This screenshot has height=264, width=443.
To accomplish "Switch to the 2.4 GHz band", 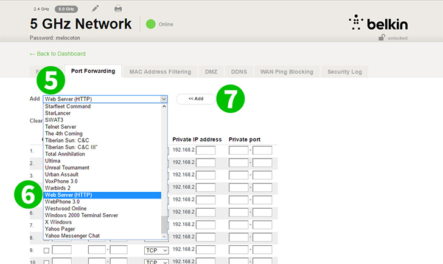I will coord(41,9).
